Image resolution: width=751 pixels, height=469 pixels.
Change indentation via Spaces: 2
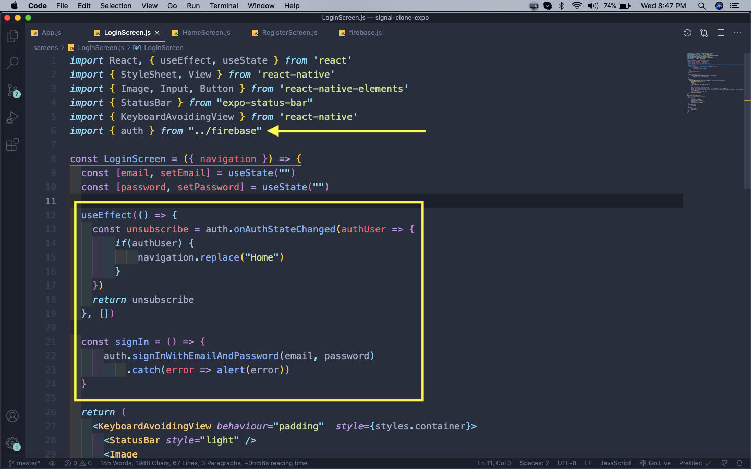point(535,463)
